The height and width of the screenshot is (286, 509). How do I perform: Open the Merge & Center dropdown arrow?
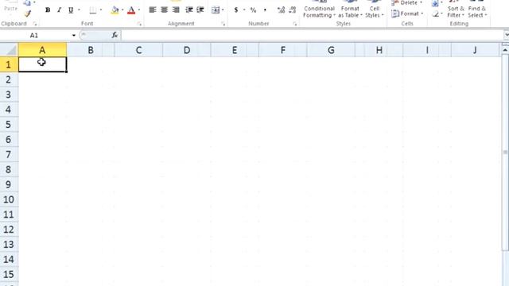pos(223,10)
